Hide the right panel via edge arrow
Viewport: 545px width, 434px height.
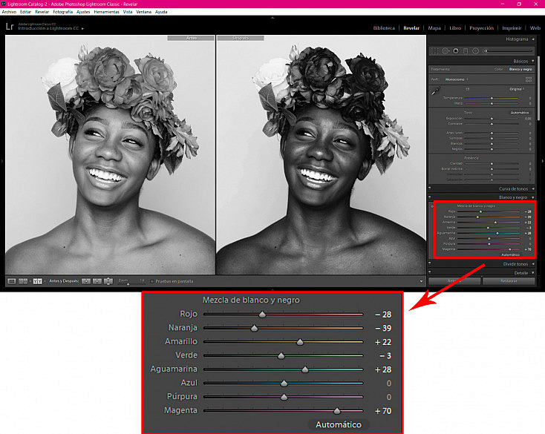click(x=543, y=161)
